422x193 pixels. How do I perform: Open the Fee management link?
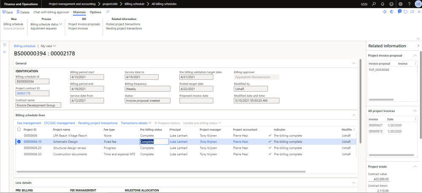click(x=29, y=123)
